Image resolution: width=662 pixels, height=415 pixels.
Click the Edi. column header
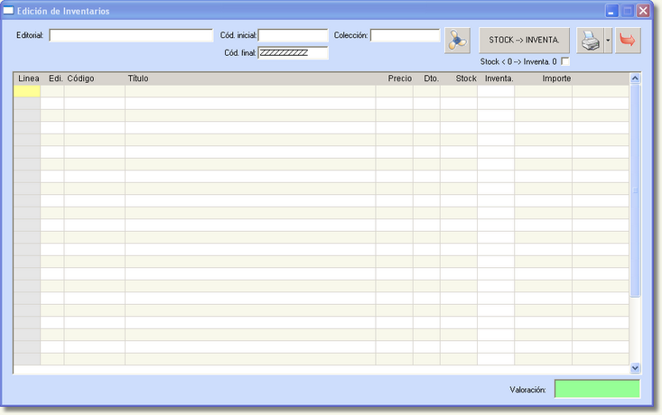[52, 78]
